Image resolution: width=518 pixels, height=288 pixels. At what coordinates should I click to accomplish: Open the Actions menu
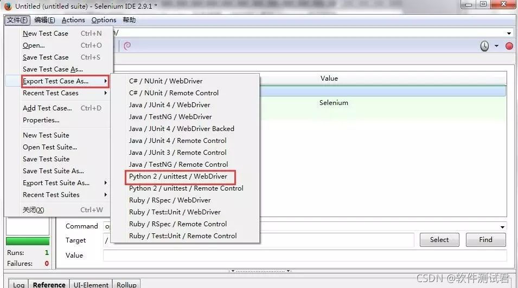[73, 20]
